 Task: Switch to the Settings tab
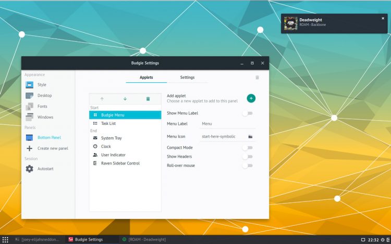point(187,78)
